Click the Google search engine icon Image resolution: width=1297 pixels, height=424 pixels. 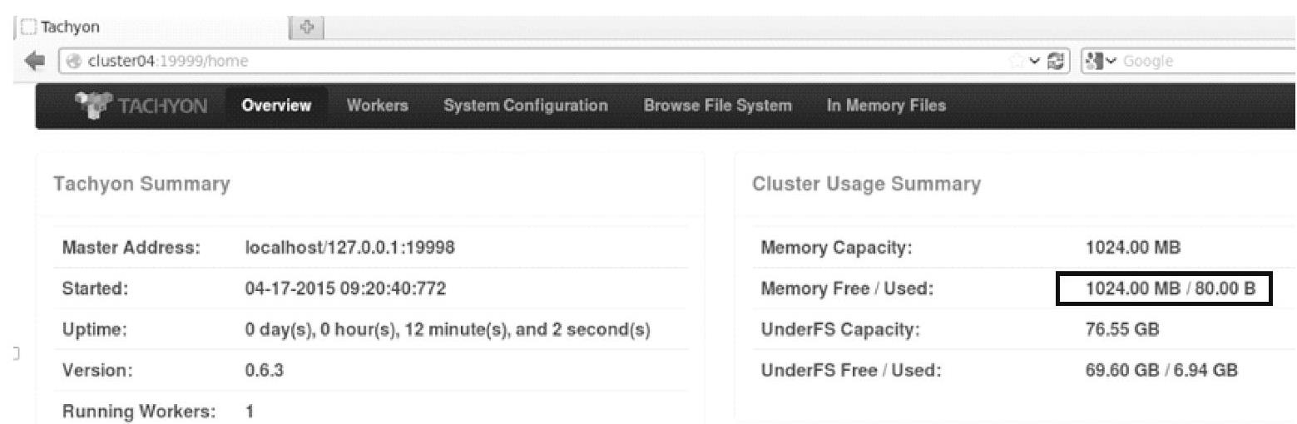pos(1096,61)
